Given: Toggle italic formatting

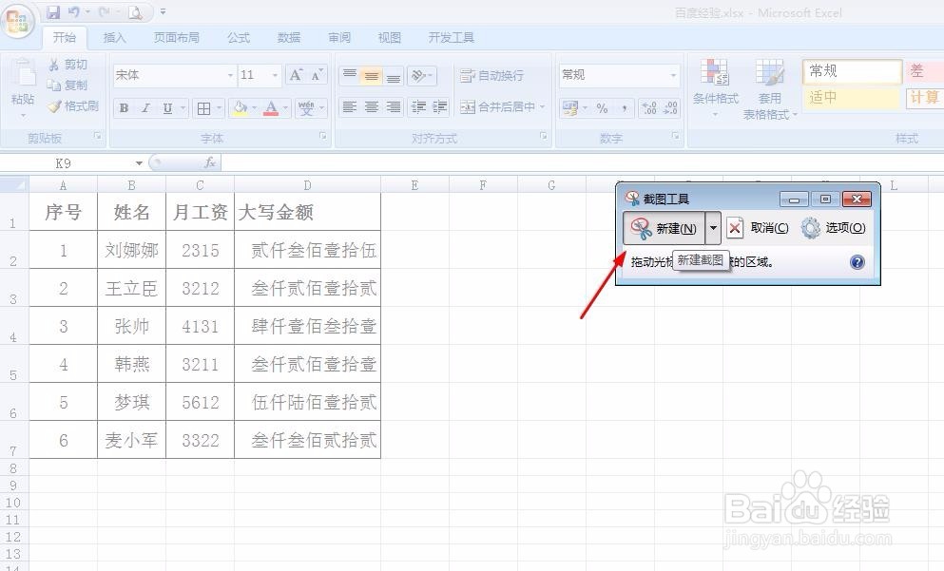Looking at the screenshot, I should (x=145, y=108).
